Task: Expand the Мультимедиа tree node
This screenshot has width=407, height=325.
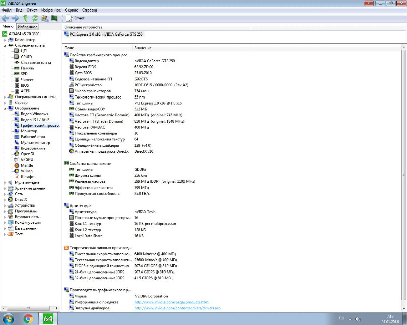Action: coord(5,182)
